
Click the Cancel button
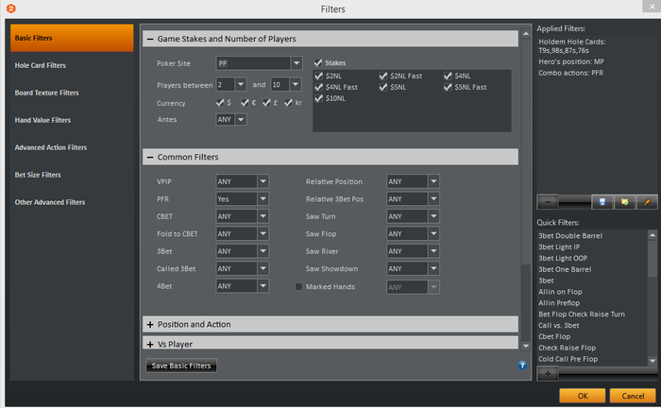pos(633,396)
